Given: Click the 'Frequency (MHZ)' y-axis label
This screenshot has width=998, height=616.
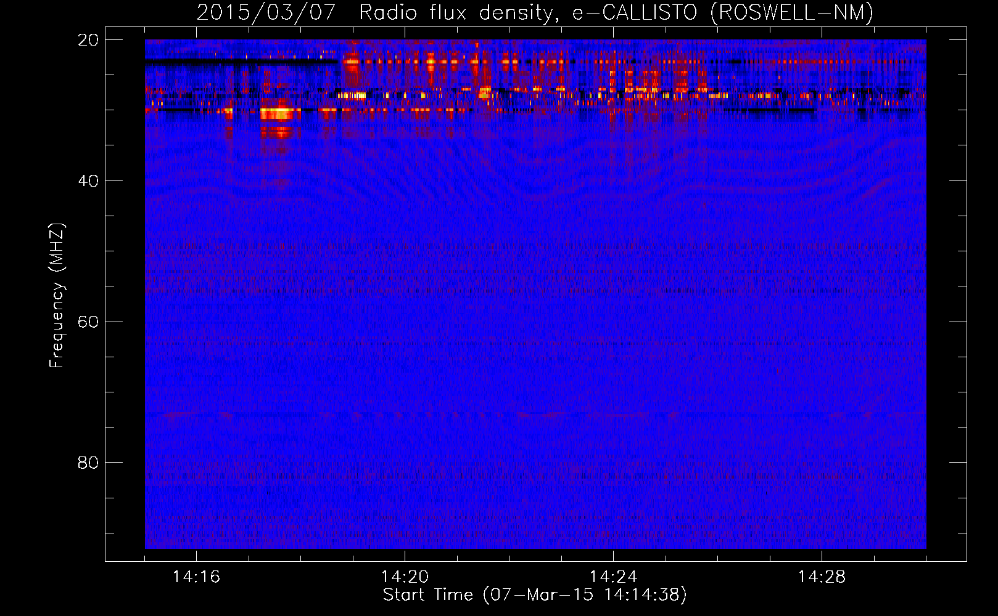Looking at the screenshot, I should [57, 296].
